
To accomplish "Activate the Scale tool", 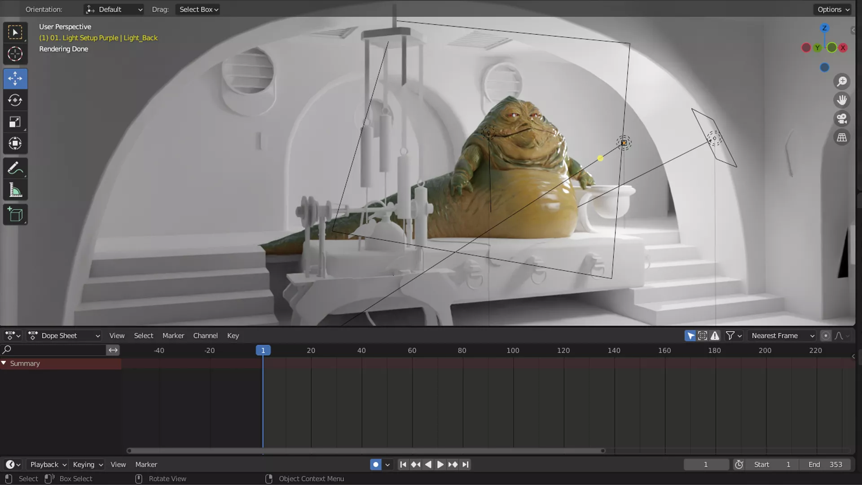I will coord(15,122).
